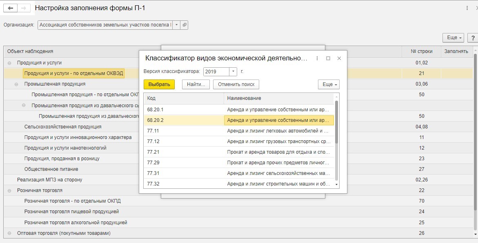Select Розничная торговля - по отдельным ОКПД
The height and width of the screenshot is (243, 478).
coord(73,201)
